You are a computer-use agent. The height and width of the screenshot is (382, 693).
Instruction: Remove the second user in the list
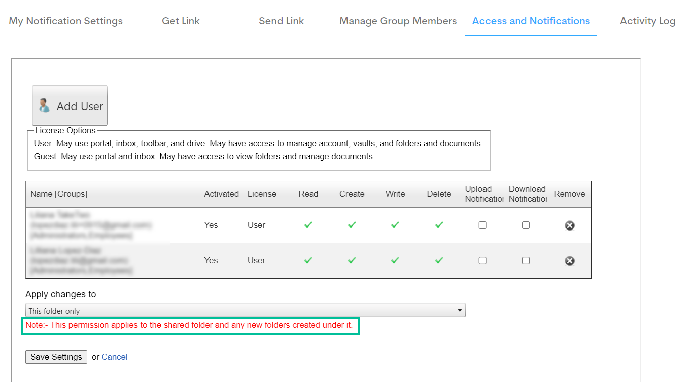coord(569,261)
